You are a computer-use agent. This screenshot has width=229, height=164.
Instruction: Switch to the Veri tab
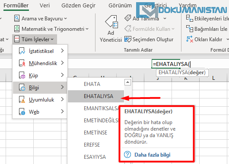point(45,6)
